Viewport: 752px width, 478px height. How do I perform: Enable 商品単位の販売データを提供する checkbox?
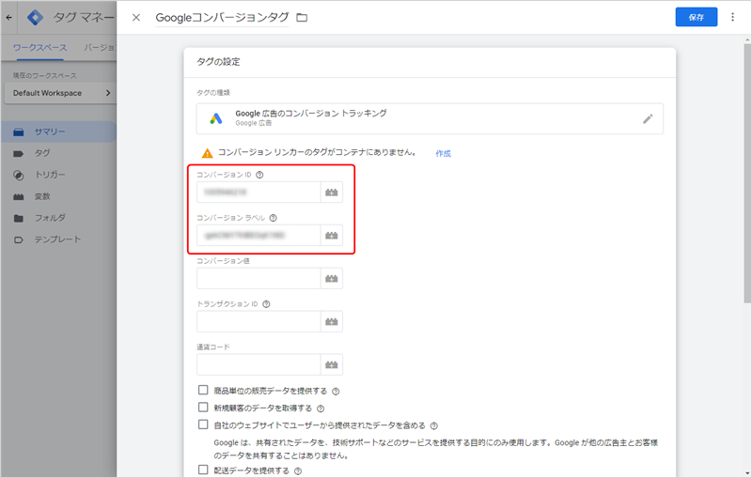pyautogui.click(x=203, y=390)
